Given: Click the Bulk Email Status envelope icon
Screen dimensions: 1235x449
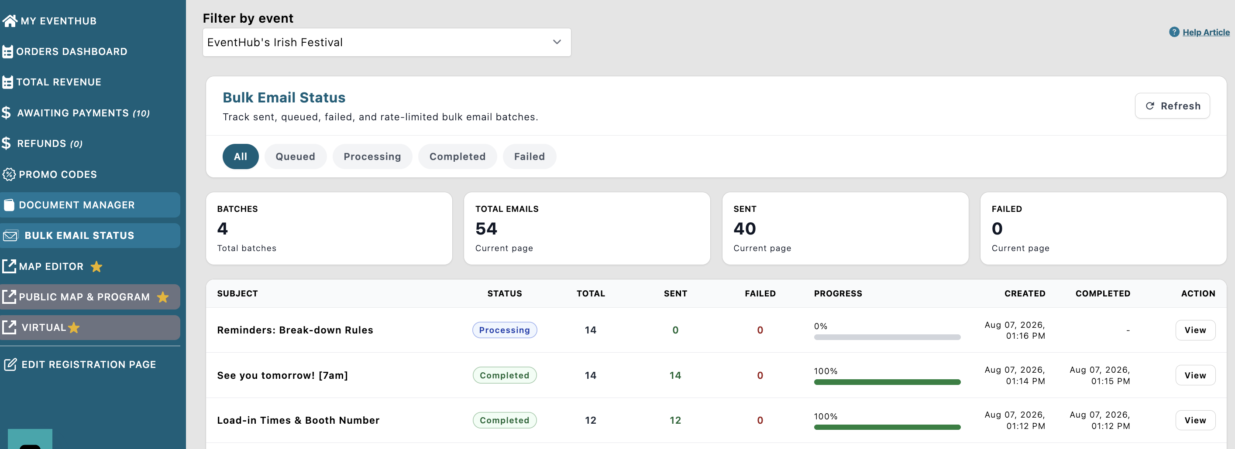Looking at the screenshot, I should pos(10,235).
